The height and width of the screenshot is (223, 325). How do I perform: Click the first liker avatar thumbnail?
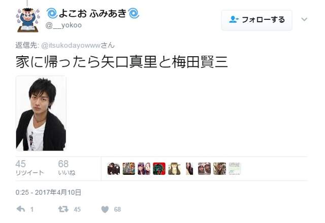114,169
